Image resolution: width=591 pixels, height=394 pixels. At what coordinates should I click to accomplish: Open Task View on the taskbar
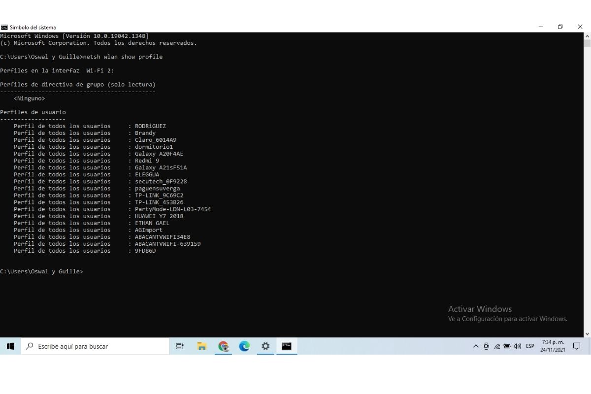(180, 346)
